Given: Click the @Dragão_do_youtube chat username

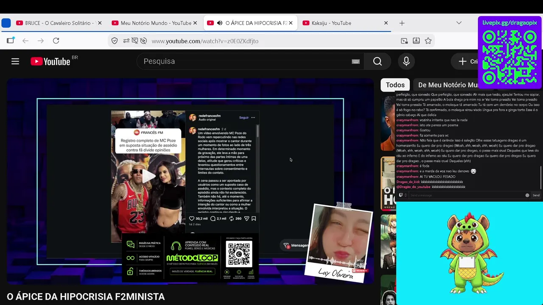Looking at the screenshot, I should [x=414, y=187].
